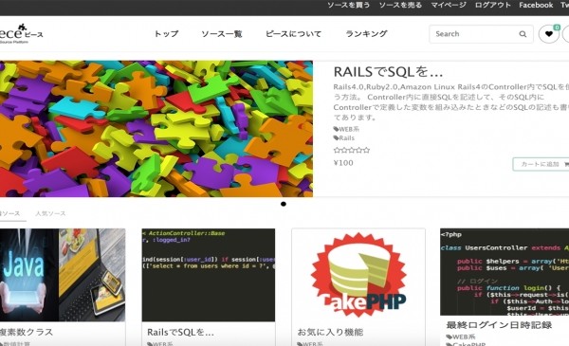Open マイページ link in top bar

point(449,5)
